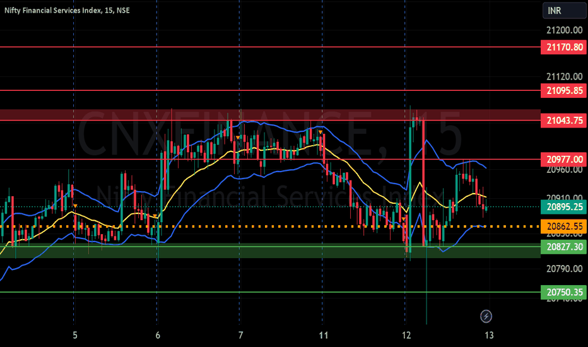Click date label 5 on time axis
Viewport: 588px width, 347px height.
(x=75, y=335)
